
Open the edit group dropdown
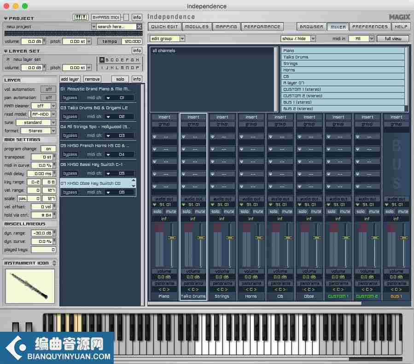click(x=167, y=39)
